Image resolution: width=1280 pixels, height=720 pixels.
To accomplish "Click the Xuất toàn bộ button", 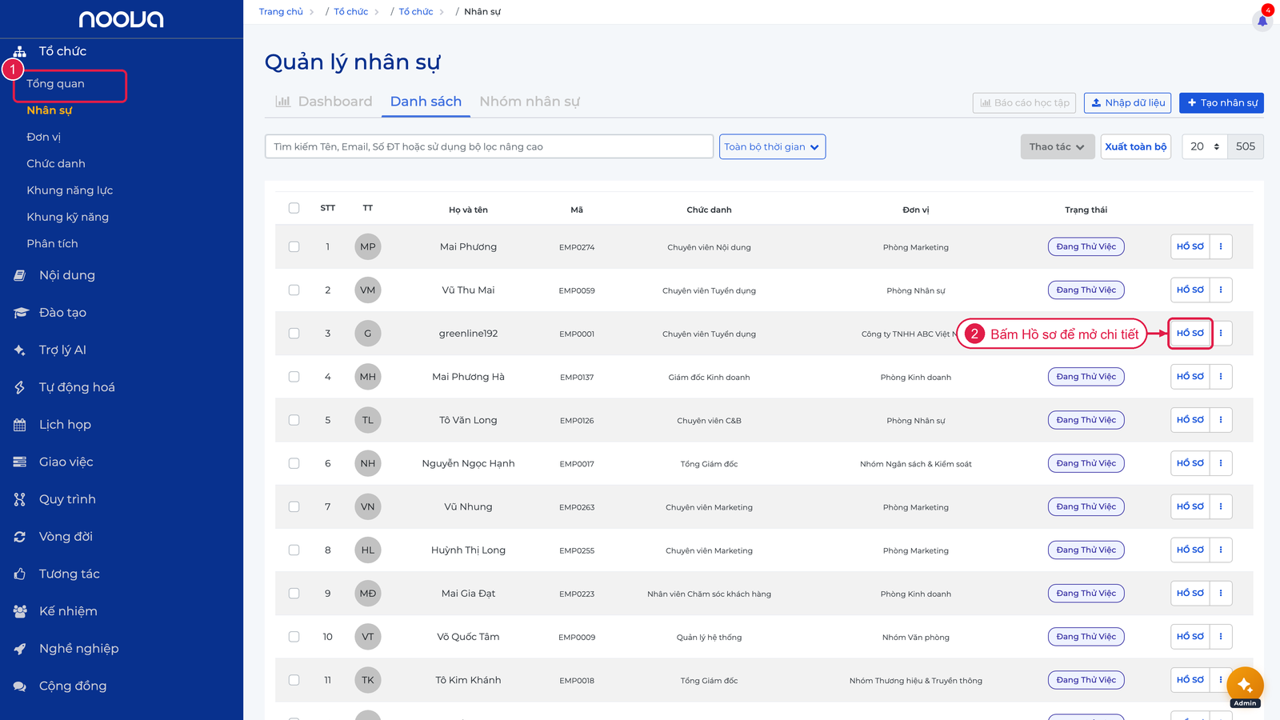I will (1136, 146).
